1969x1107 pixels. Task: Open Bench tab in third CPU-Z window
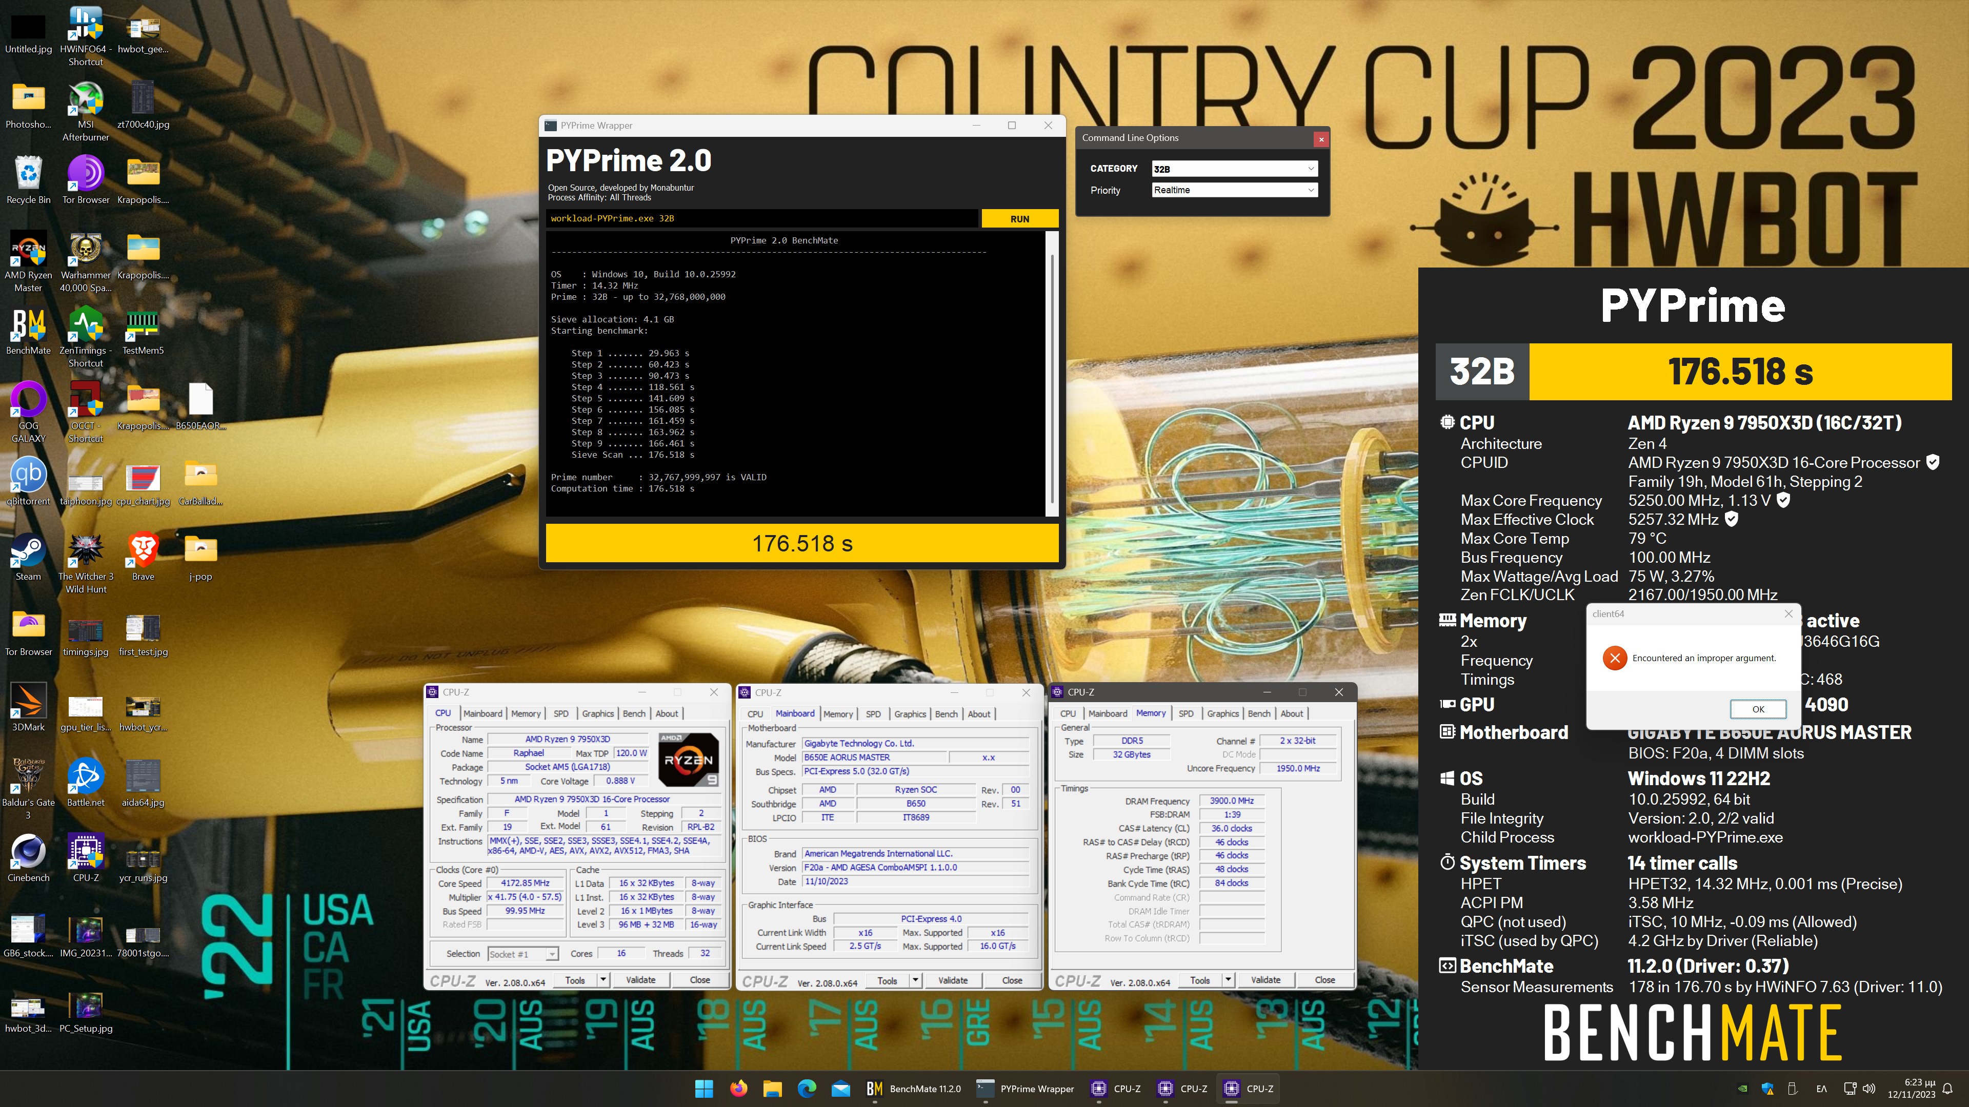pyautogui.click(x=1259, y=713)
